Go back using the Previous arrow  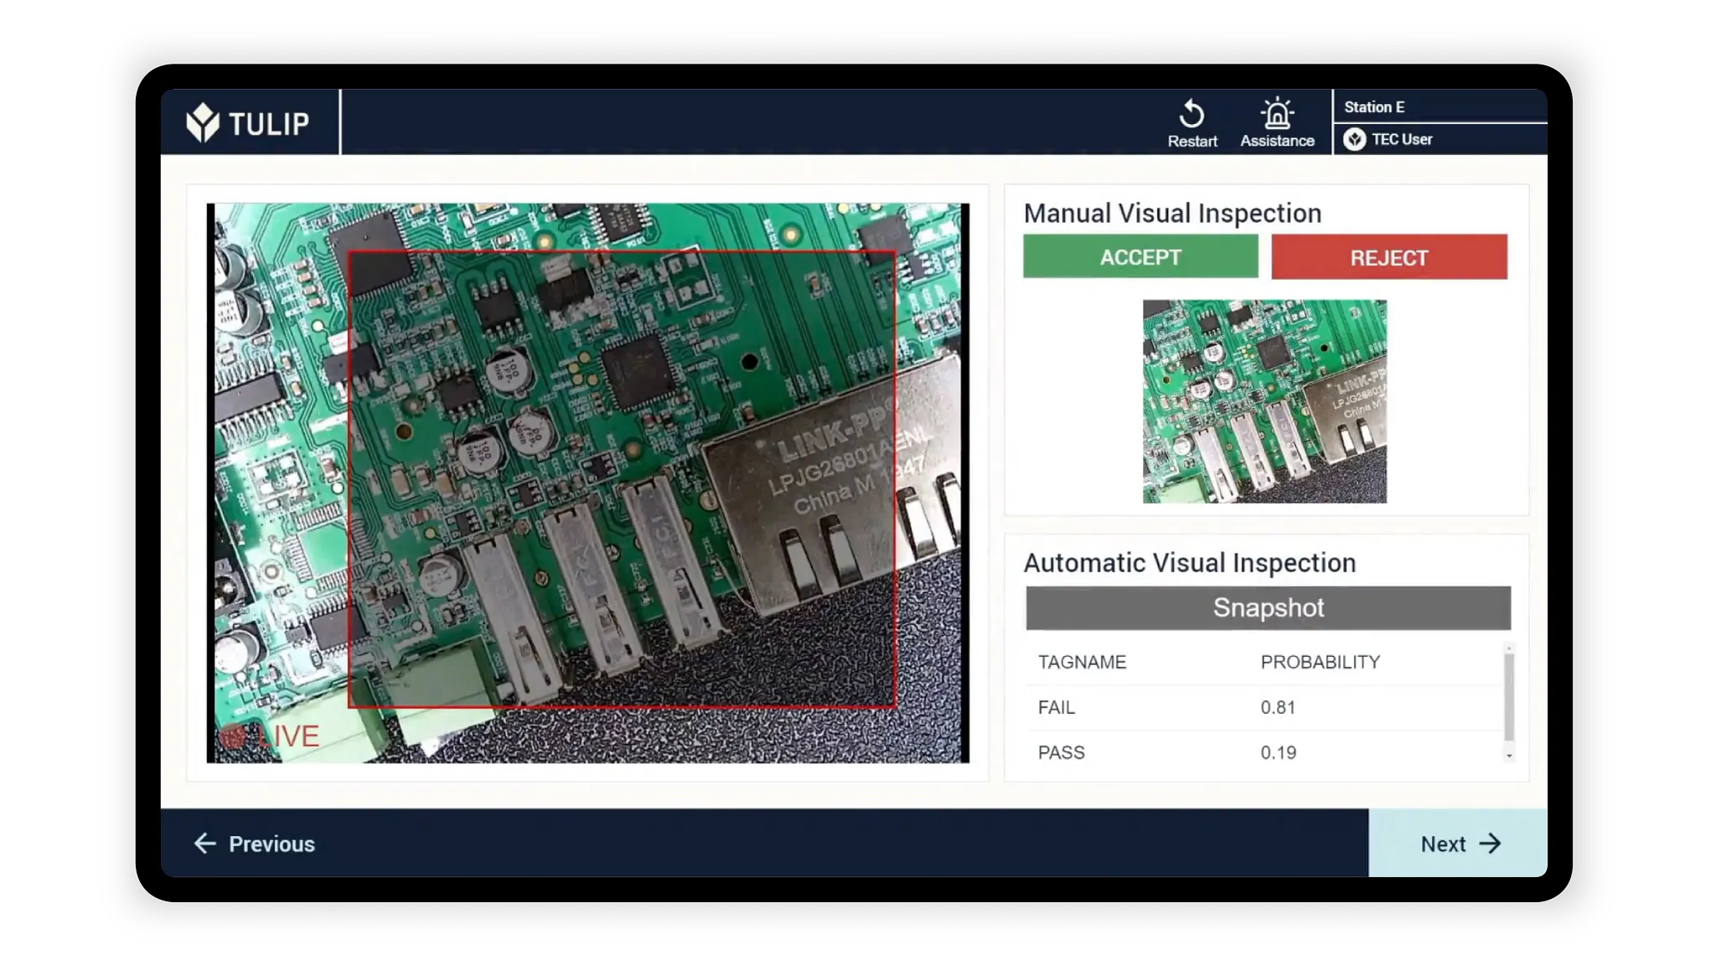coord(205,844)
